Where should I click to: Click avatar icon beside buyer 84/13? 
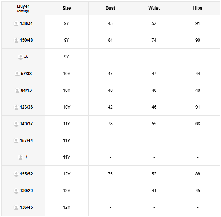[17, 90]
